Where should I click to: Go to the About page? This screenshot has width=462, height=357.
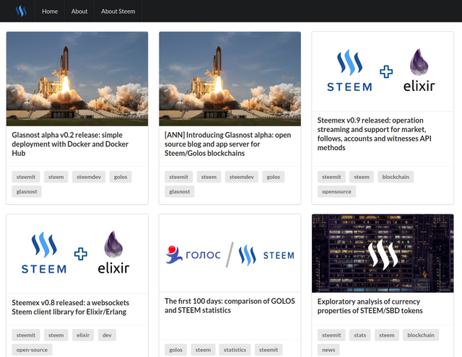(79, 12)
